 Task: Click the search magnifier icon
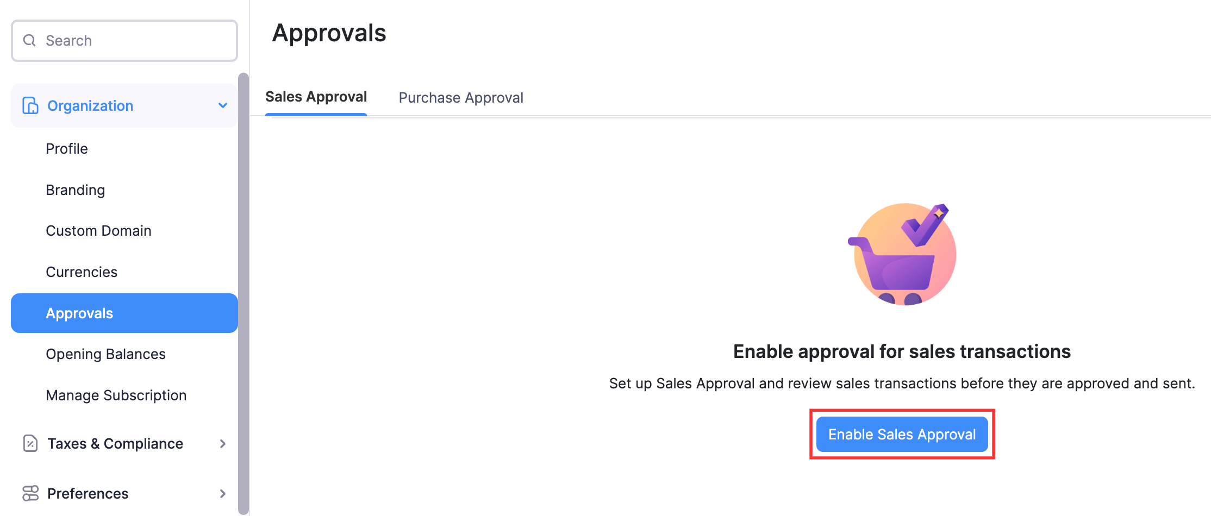29,40
